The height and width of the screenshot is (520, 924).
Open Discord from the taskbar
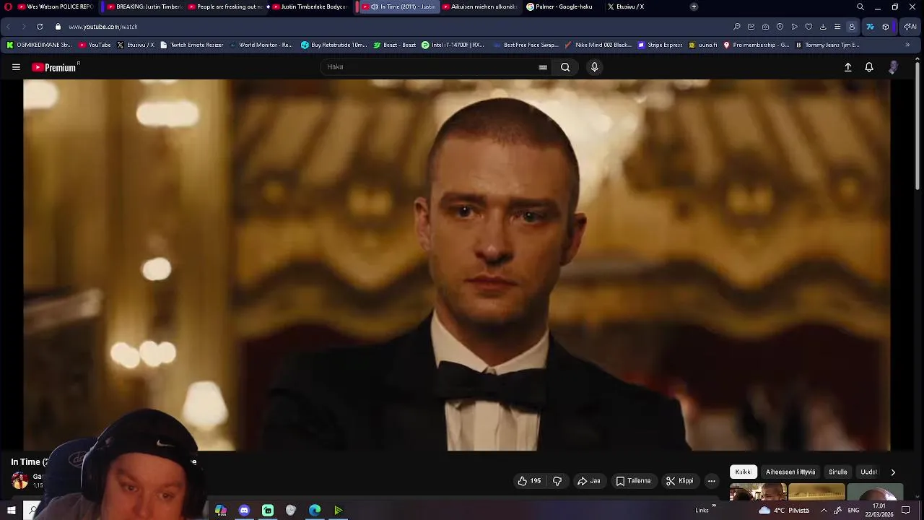coord(244,511)
